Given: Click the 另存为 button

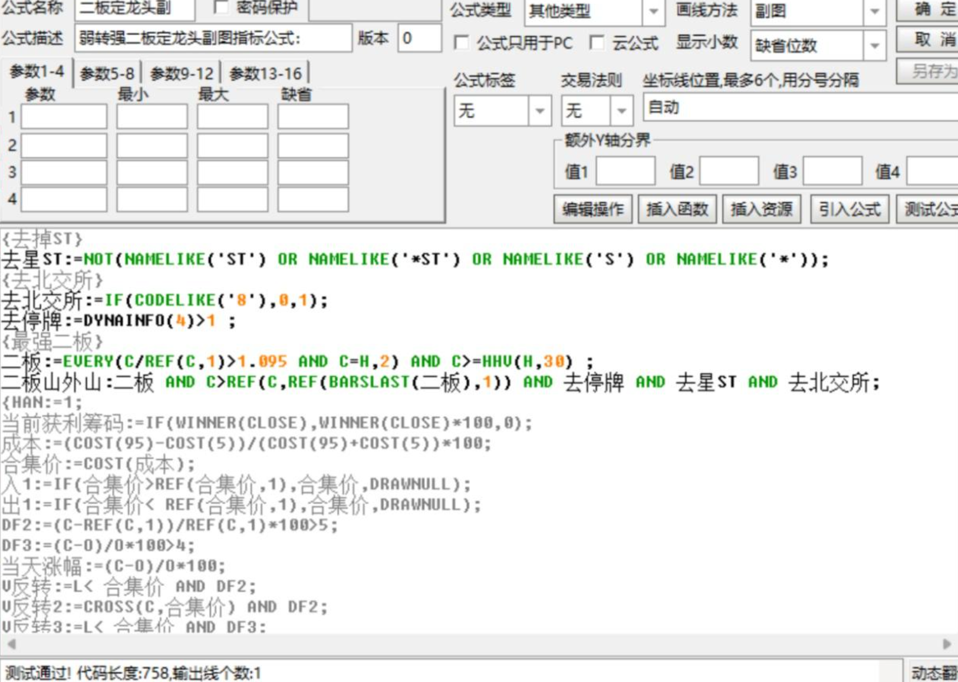Looking at the screenshot, I should pos(928,71).
